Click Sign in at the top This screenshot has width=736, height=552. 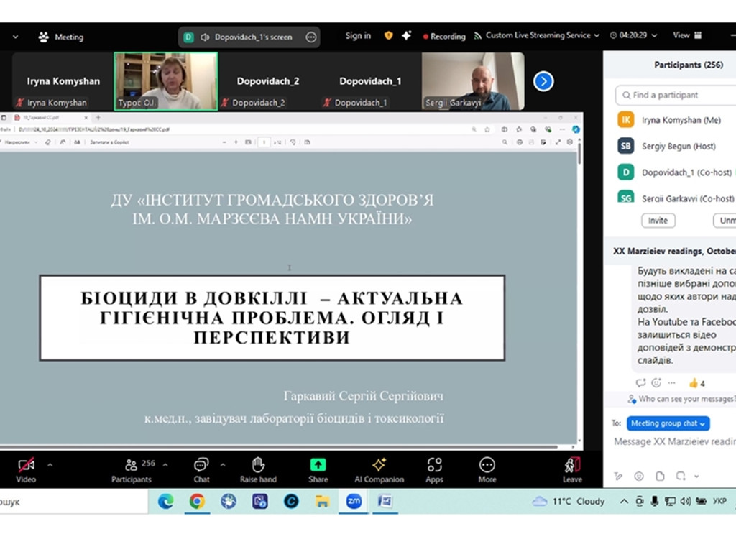pyautogui.click(x=358, y=36)
